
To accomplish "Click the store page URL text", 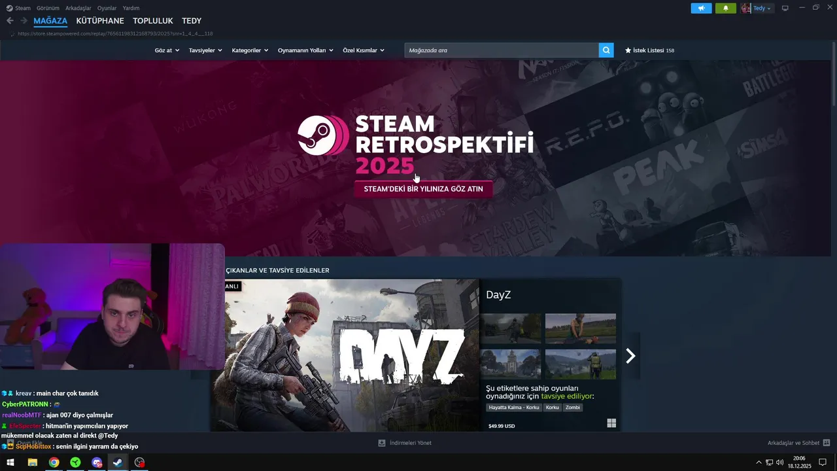I will [115, 33].
